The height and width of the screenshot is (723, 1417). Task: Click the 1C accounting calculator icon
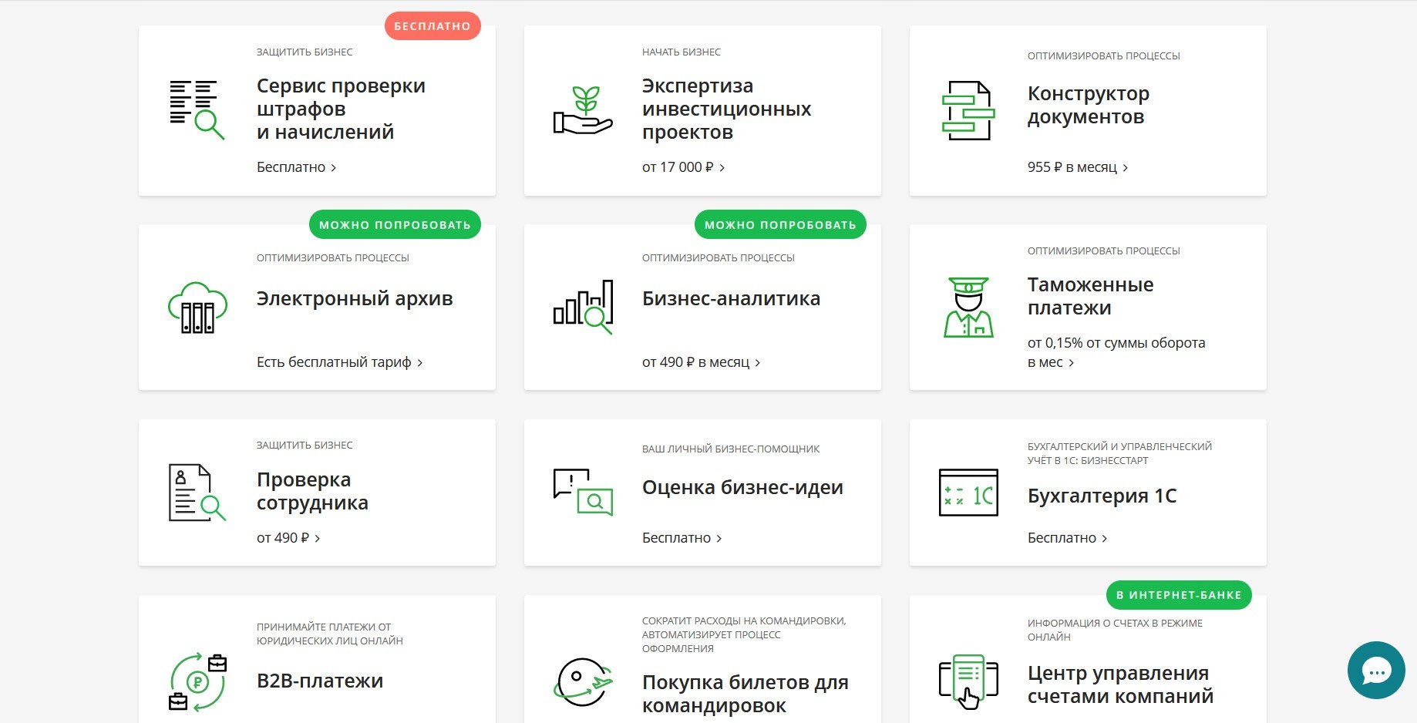[x=968, y=493]
